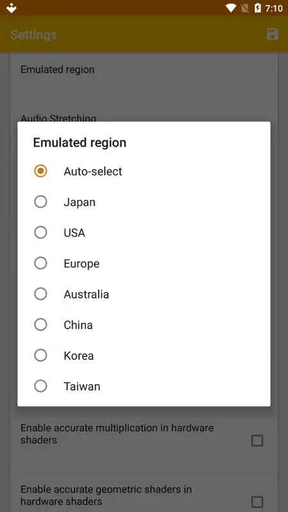Tap the app notification icon in status bar

pos(12,8)
